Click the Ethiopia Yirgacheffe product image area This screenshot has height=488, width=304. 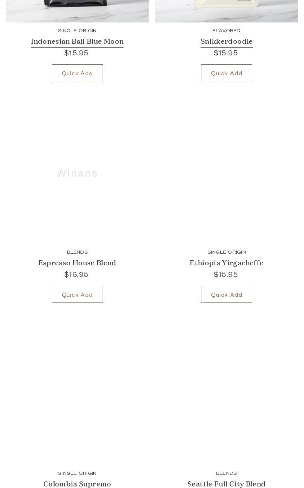pos(227,173)
